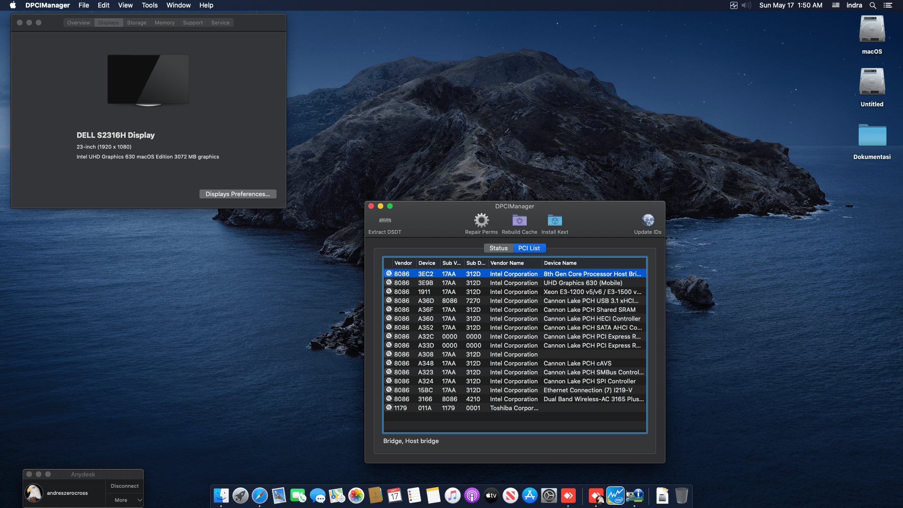Screen dimensions: 903x508
Task: Open the Service tab
Action: pyautogui.click(x=220, y=23)
